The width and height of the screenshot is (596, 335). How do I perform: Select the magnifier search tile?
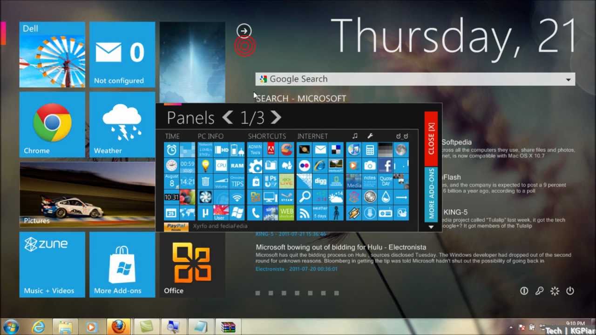click(305, 197)
